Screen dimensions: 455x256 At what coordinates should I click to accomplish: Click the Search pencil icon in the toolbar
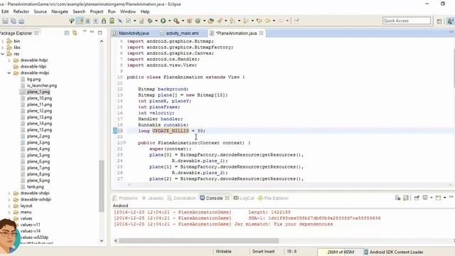pyautogui.click(x=220, y=21)
